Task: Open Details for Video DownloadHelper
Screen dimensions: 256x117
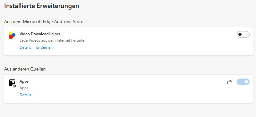Action: (x=25, y=47)
